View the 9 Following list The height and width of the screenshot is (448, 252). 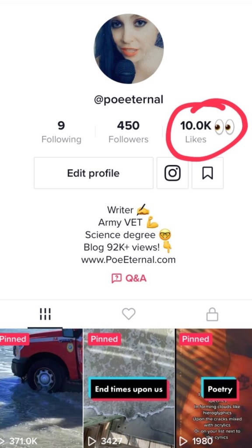(61, 132)
